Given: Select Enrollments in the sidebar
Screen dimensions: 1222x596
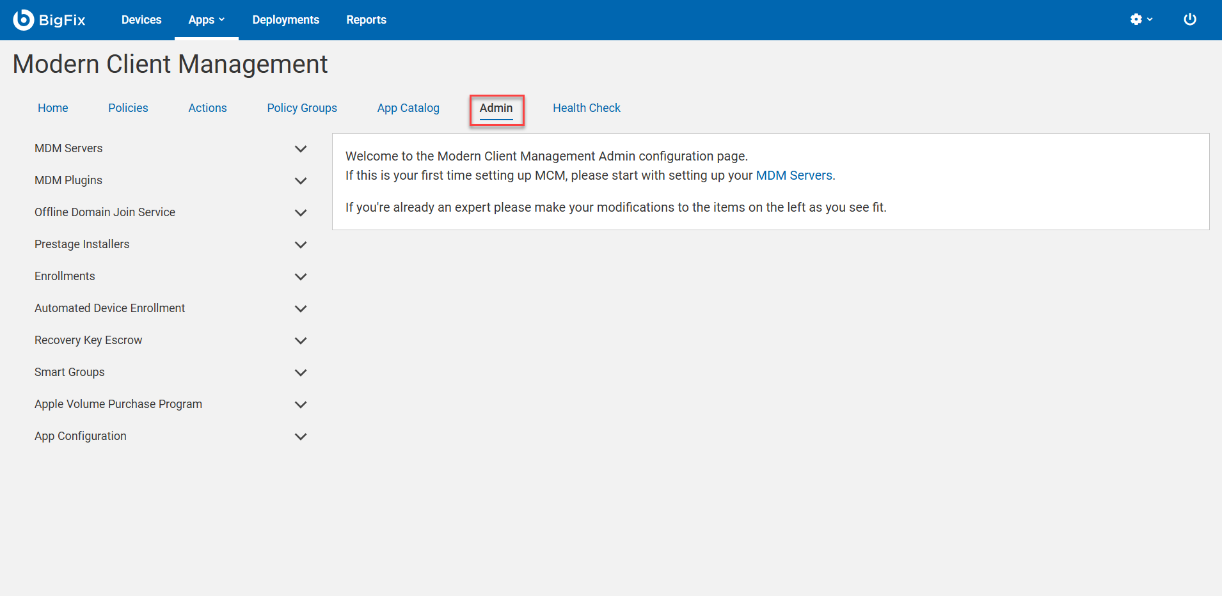Looking at the screenshot, I should (65, 276).
